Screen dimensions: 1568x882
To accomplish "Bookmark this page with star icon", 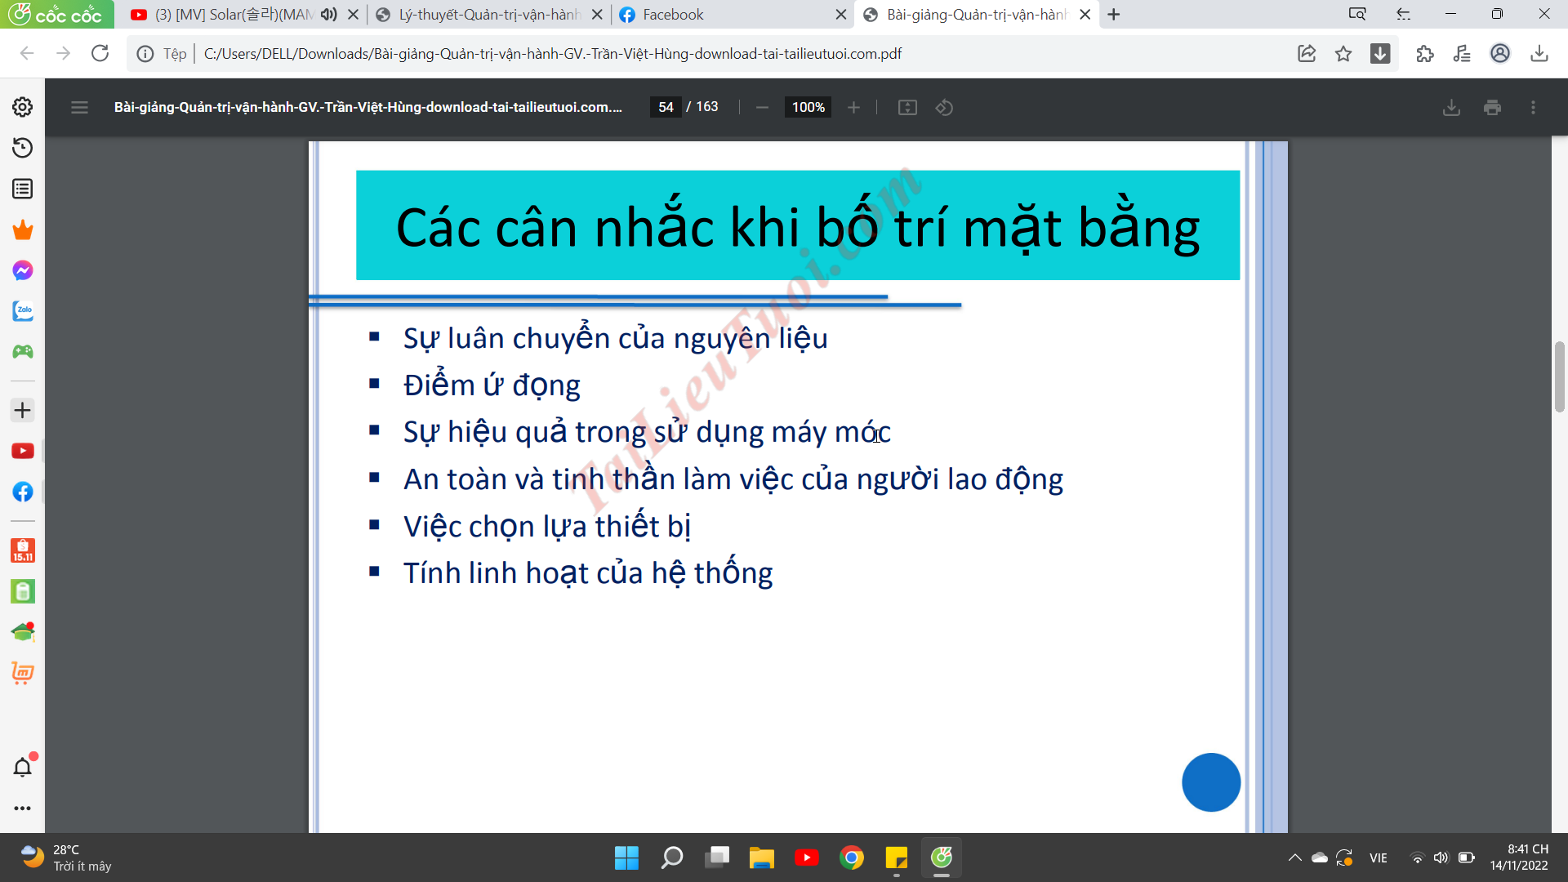I will pyautogui.click(x=1343, y=54).
